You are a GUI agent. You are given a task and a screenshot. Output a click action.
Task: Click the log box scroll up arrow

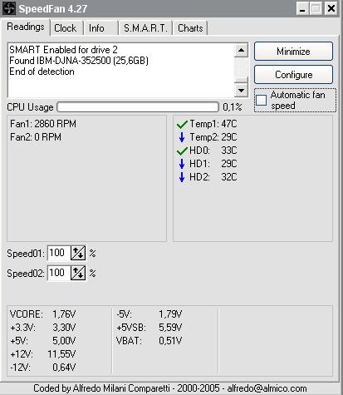tap(241, 50)
